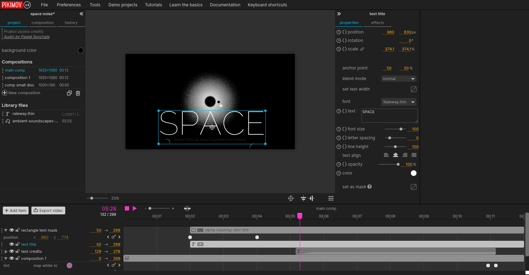Click New composition

24,93
